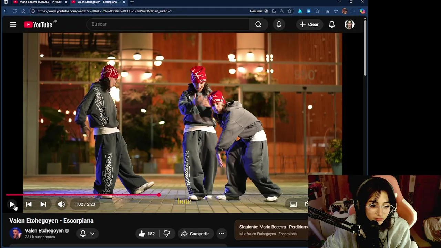The width and height of the screenshot is (441, 248).
Task: View site information lock icon
Action: [x=33, y=11]
